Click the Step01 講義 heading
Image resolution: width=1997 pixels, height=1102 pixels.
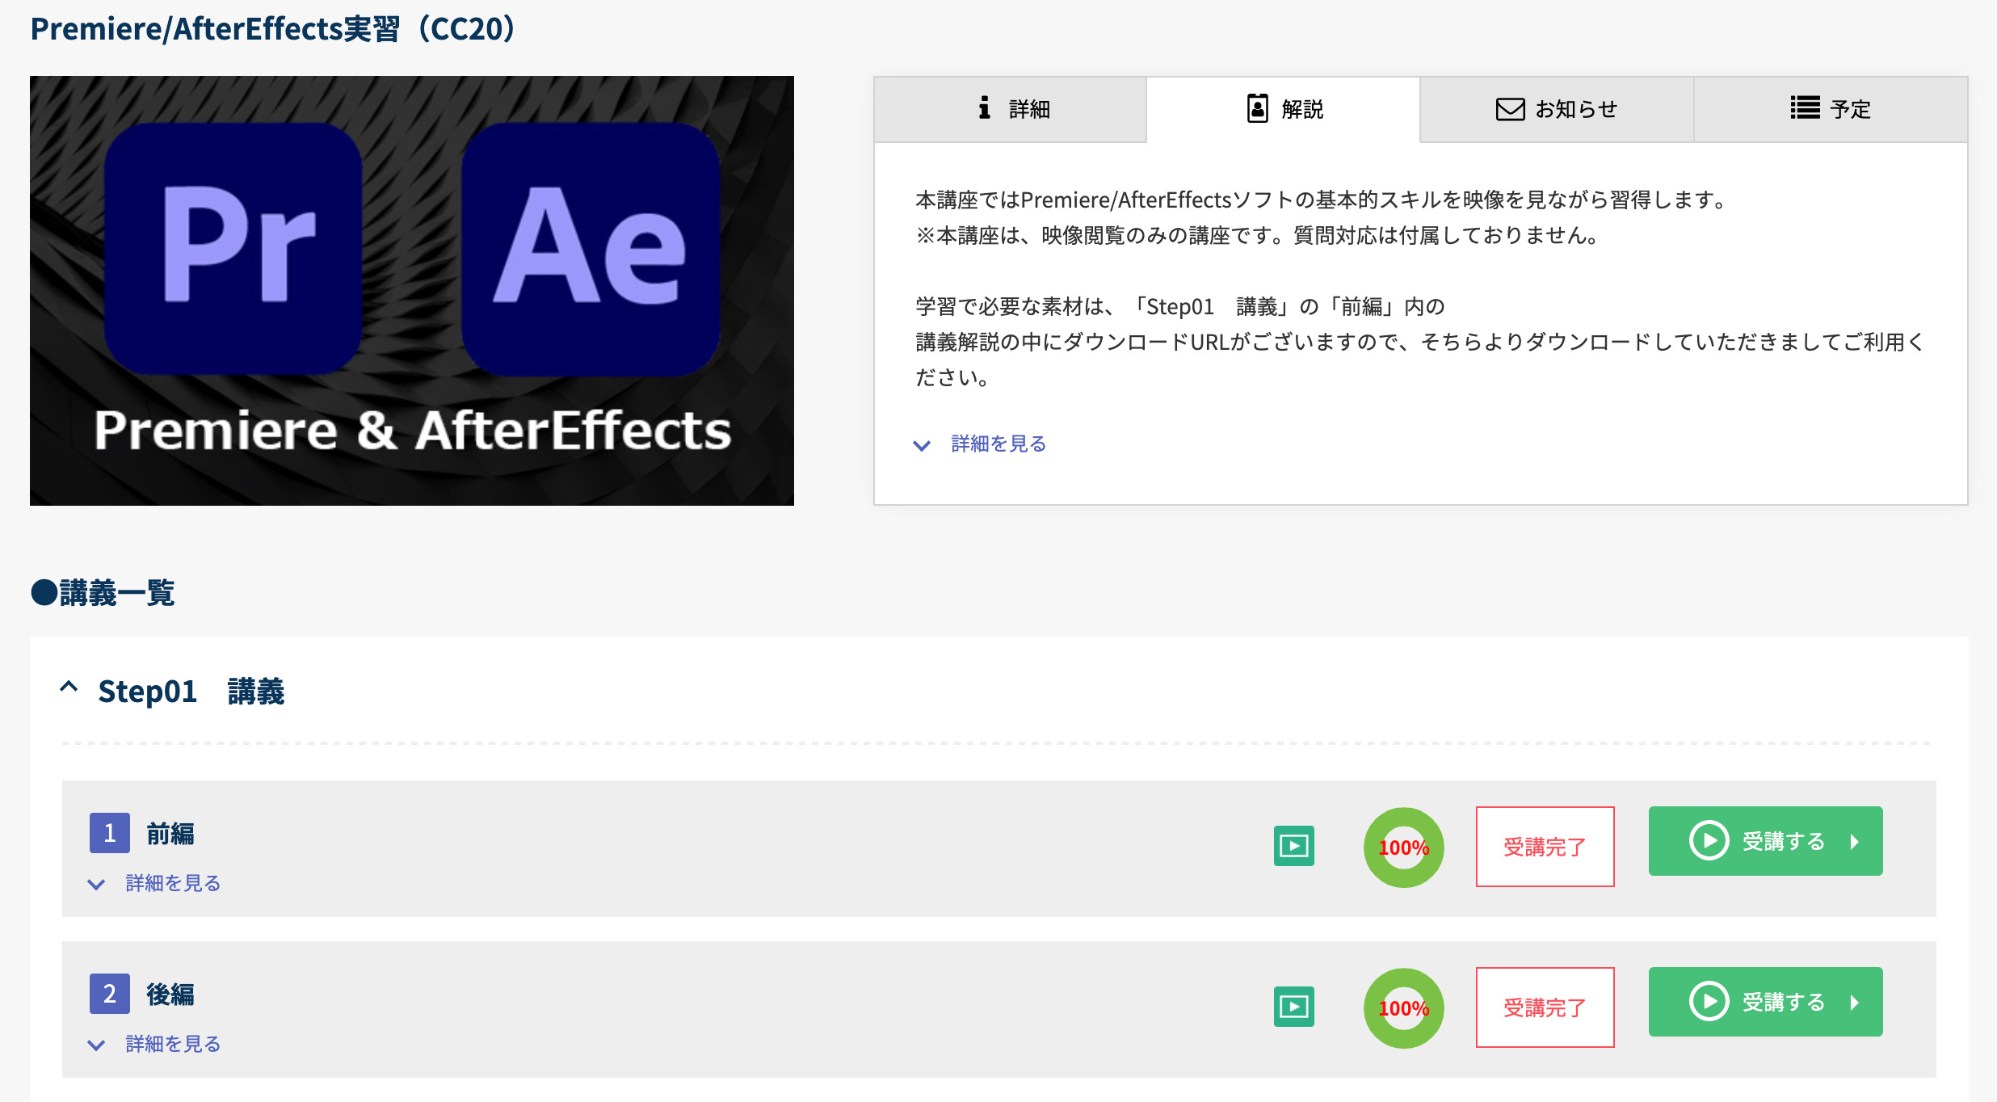(191, 692)
